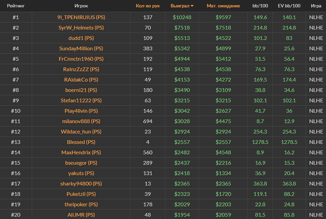Screen dimensions: 326x219
Task: Click the sort arrow next to Выиграл
Action: 192,6
